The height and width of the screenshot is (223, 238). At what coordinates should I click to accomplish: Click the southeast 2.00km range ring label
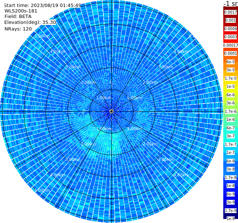[150, 144]
